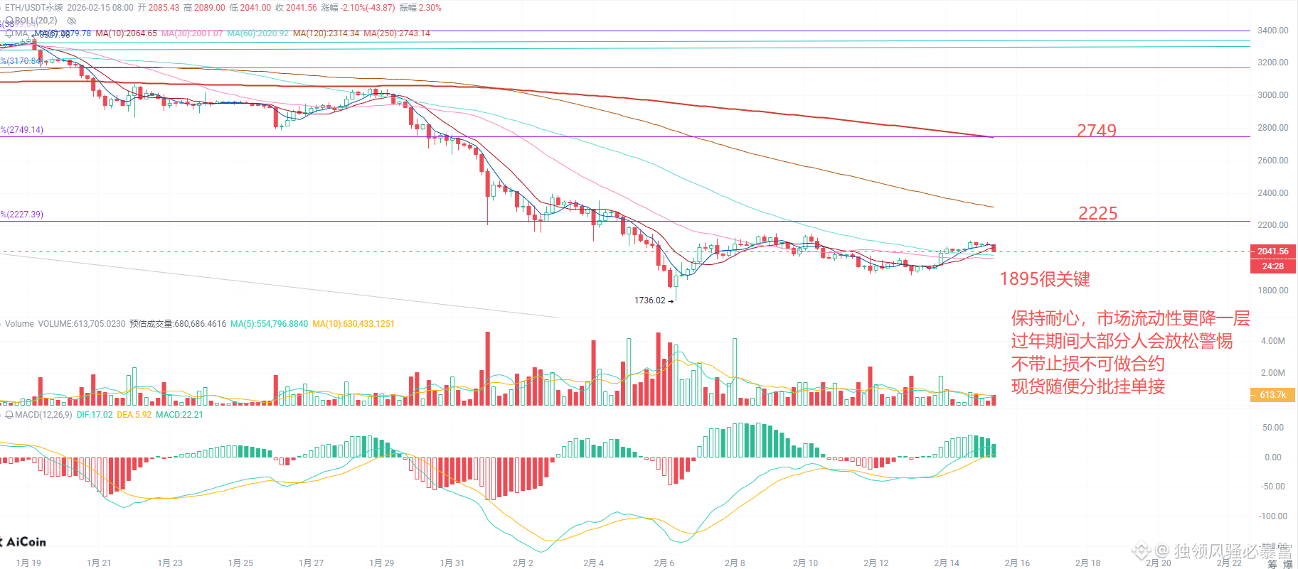This screenshot has height=569, width=1298.
Task: Click the %(3170.84) level label
Action: click(22, 61)
